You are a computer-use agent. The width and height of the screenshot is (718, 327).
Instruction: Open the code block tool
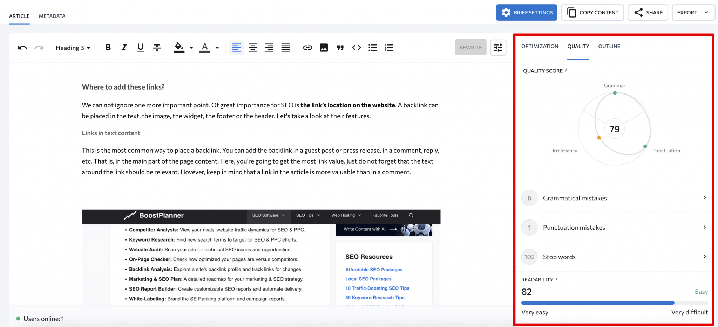(x=356, y=47)
